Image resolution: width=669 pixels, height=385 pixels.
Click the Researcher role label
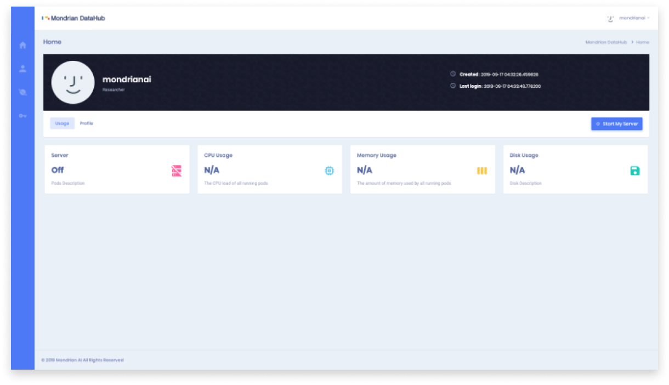coord(114,89)
